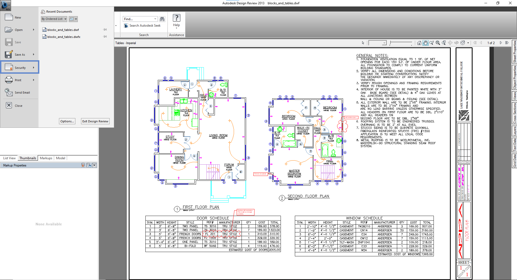Open the By Ordered List dropdown
The image size is (517, 280).
[54, 19]
